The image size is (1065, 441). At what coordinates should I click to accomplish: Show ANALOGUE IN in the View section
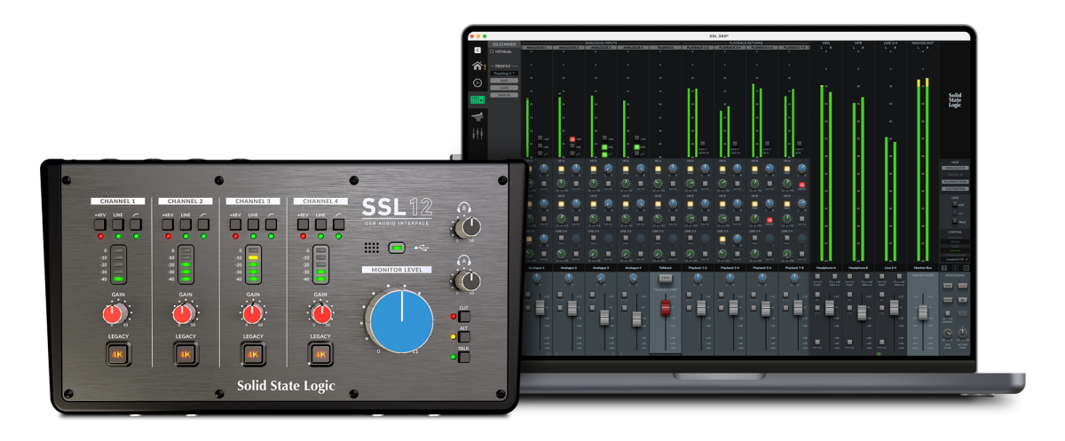pos(955,168)
